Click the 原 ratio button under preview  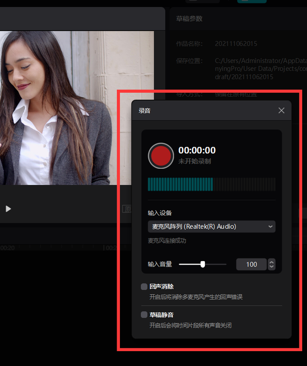pos(127,209)
